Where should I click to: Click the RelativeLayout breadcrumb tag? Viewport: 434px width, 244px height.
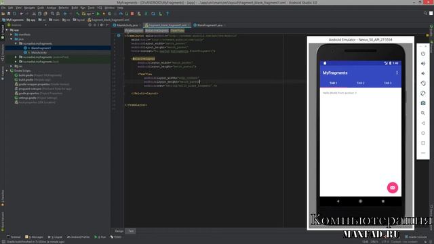[x=157, y=30]
